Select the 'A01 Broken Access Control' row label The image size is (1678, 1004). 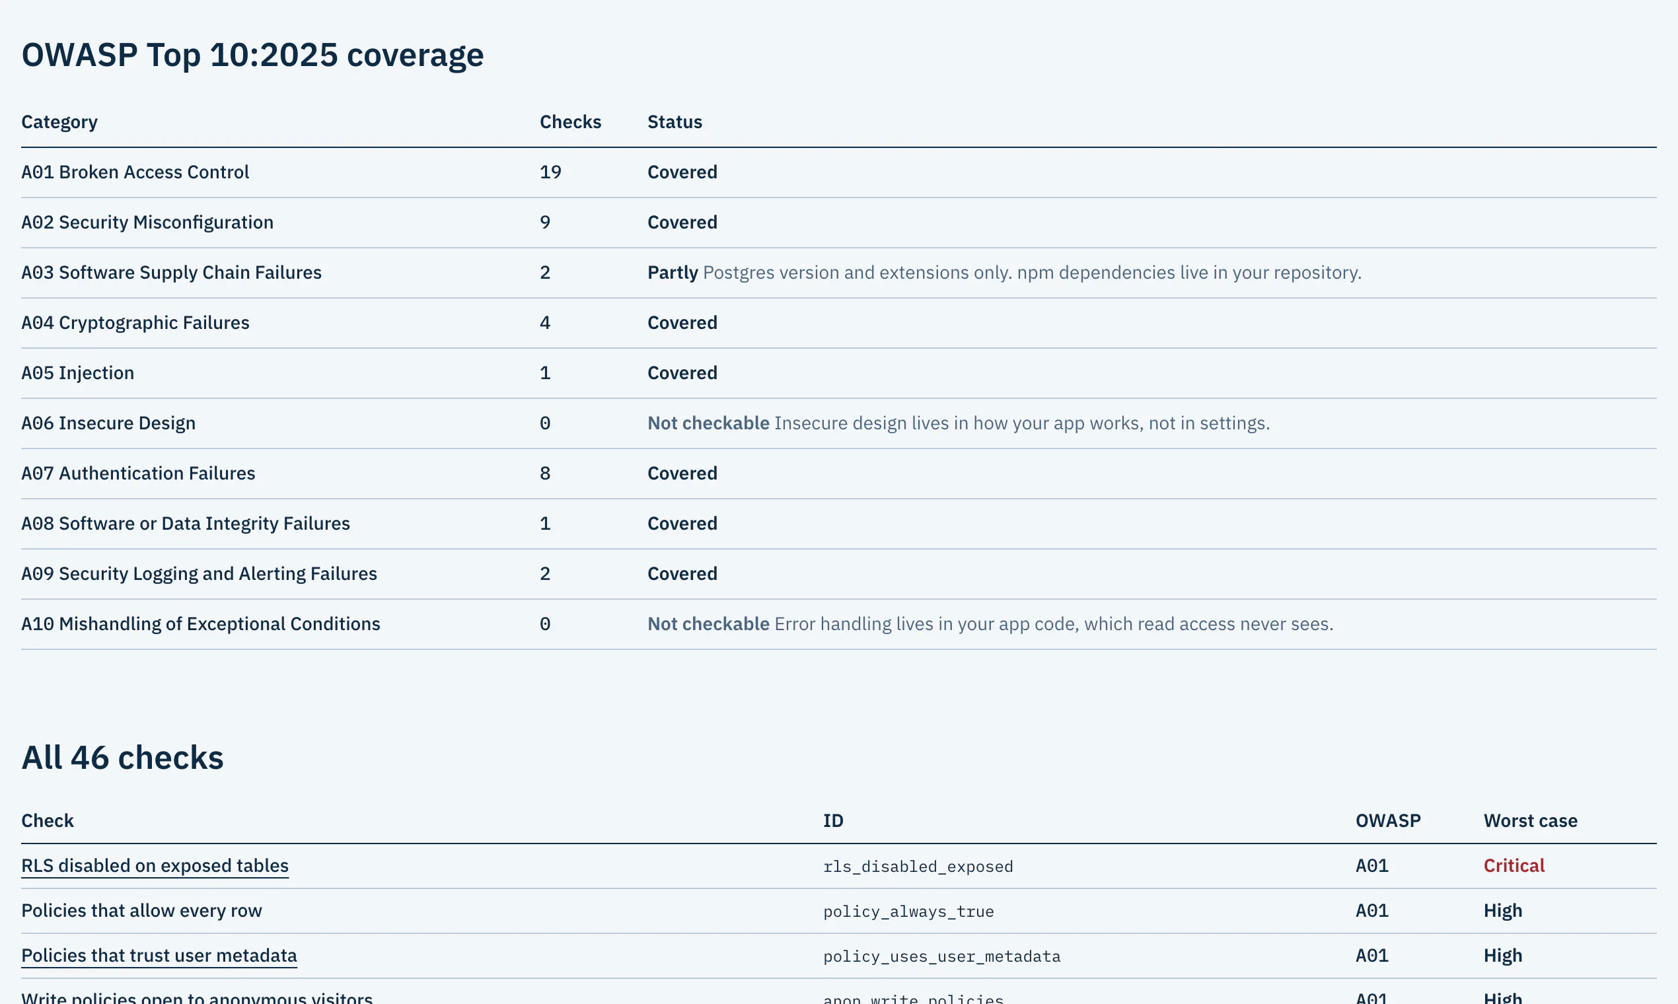click(135, 172)
